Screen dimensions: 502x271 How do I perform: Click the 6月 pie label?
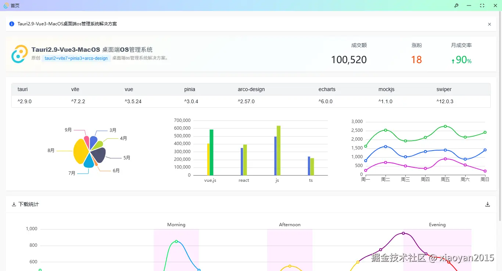[x=116, y=171]
